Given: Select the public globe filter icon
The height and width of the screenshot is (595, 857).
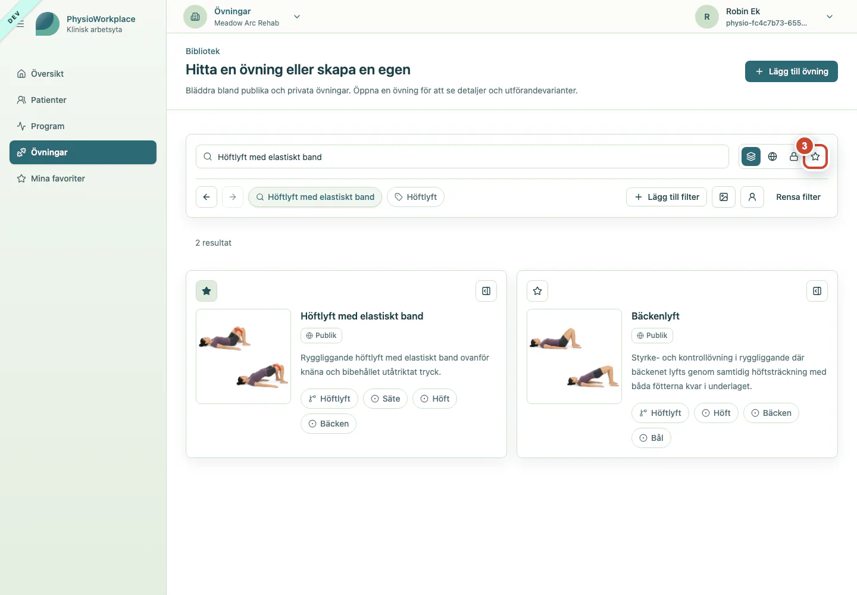Looking at the screenshot, I should tap(772, 156).
